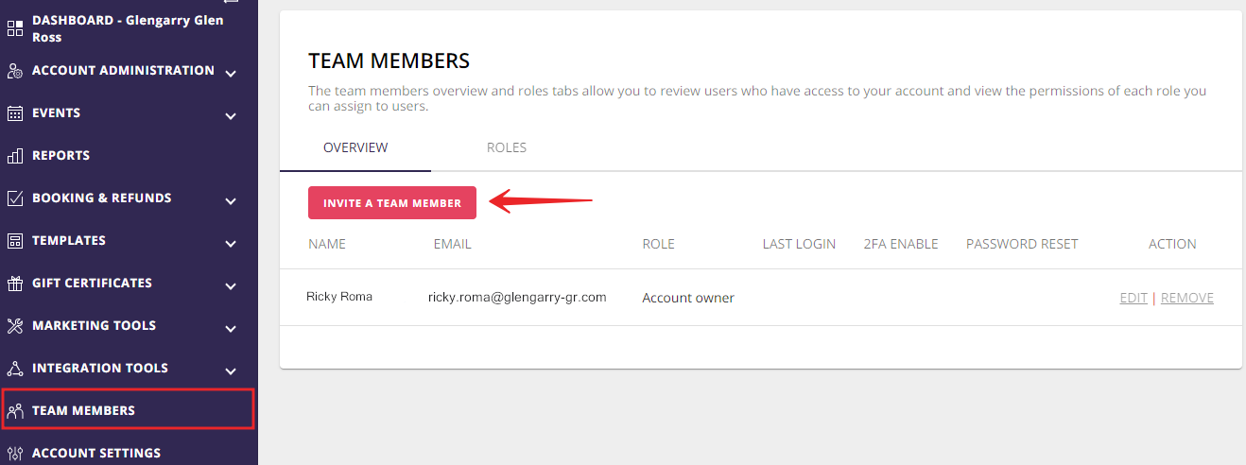Click the Events calendar icon
This screenshot has width=1246, height=465.
click(14, 113)
